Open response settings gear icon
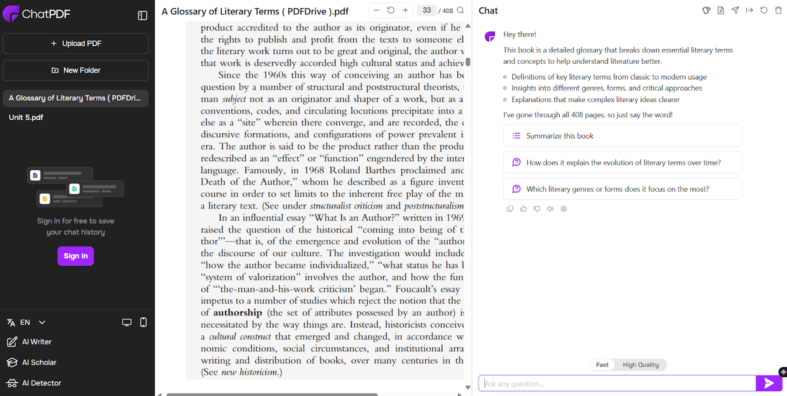 [x=564, y=209]
